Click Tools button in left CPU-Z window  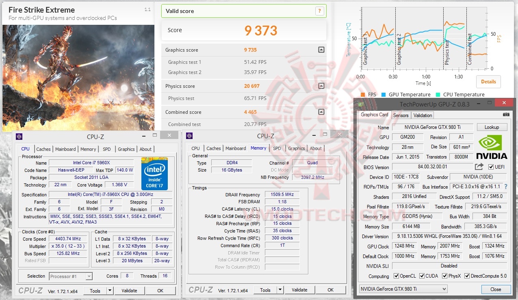tap(95, 291)
